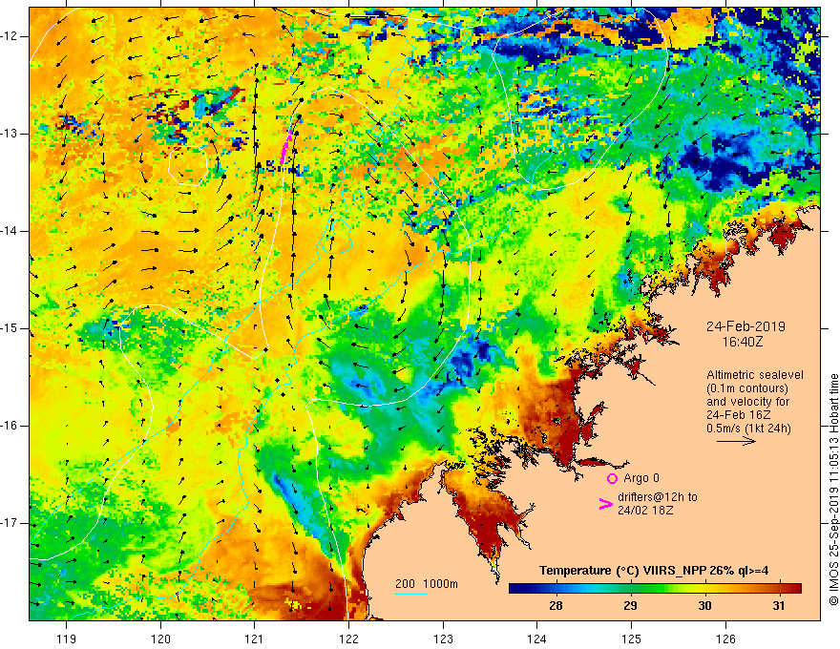This screenshot has width=840, height=649.
Task: Click the longitude label 123
Action: tap(443, 639)
